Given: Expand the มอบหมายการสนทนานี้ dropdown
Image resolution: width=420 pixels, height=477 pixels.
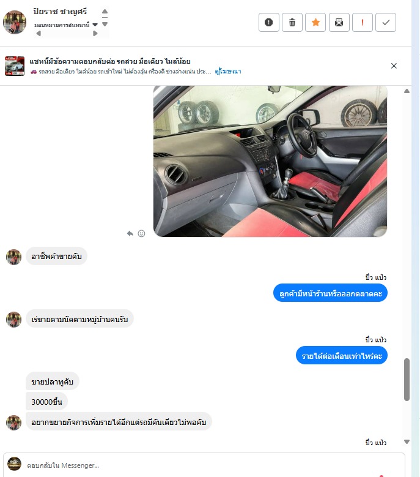Looking at the screenshot, I should tap(95, 24).
